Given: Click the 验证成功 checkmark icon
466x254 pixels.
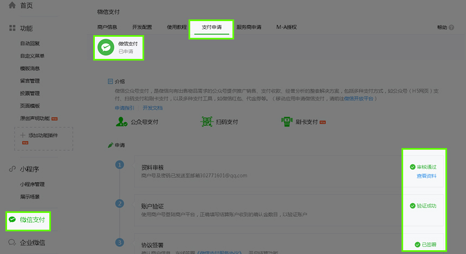Looking at the screenshot, I should click(412, 206).
